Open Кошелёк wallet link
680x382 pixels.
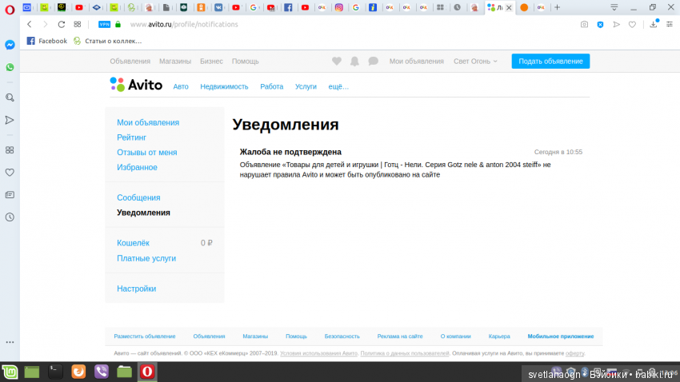point(133,243)
